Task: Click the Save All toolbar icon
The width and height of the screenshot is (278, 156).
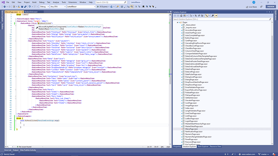Action: coord(25,7)
